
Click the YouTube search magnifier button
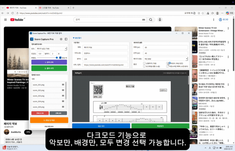click(151, 20)
